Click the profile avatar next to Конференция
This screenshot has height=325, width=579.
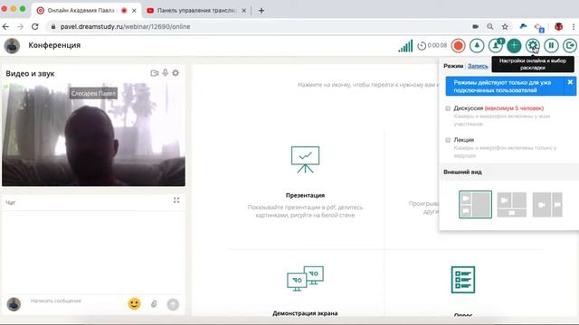(x=12, y=46)
